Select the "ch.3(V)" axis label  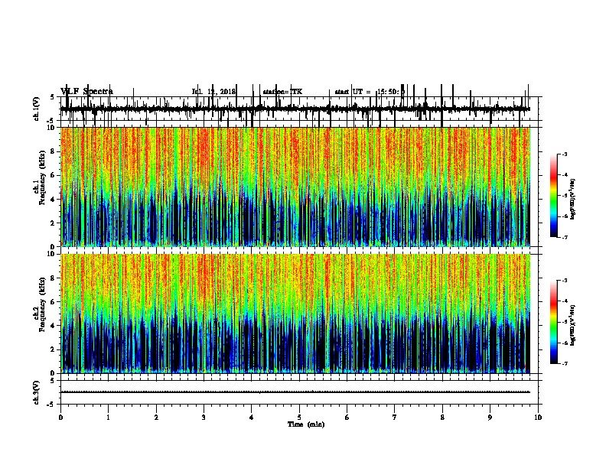[x=37, y=392]
